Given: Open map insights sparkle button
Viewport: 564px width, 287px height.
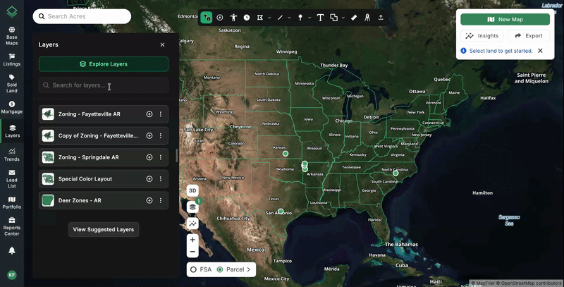Looking at the screenshot, I should (192, 224).
